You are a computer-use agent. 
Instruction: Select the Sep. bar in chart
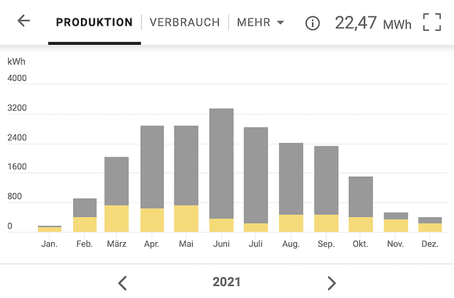pyautogui.click(x=326, y=189)
